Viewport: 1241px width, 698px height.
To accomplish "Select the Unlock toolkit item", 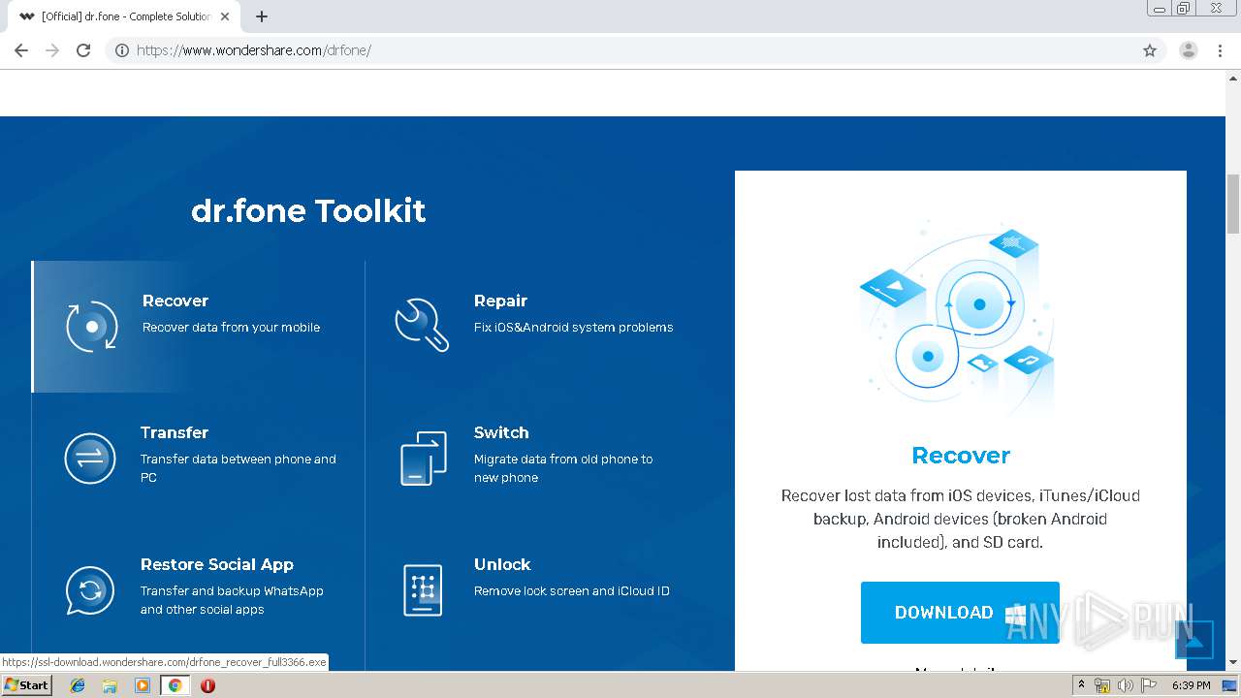I will [531, 590].
